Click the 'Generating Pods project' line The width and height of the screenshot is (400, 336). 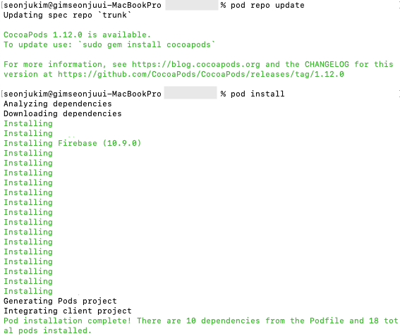pyautogui.click(x=60, y=301)
